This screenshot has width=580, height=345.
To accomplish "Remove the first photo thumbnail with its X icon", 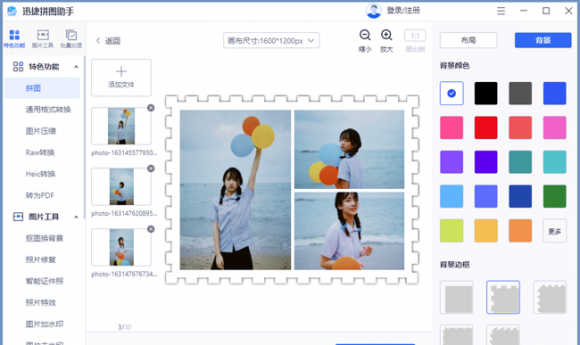I will pyautogui.click(x=151, y=108).
